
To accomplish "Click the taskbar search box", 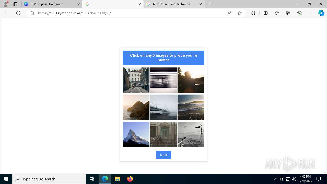I will 49,179.
